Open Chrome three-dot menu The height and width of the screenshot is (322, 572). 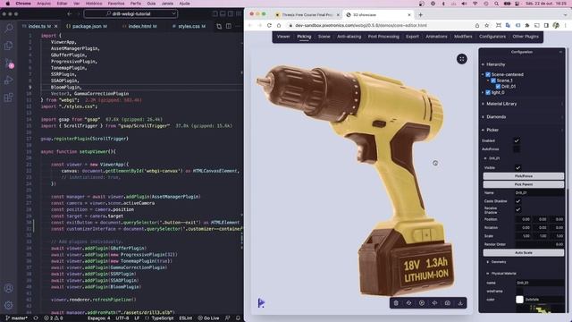click(566, 26)
